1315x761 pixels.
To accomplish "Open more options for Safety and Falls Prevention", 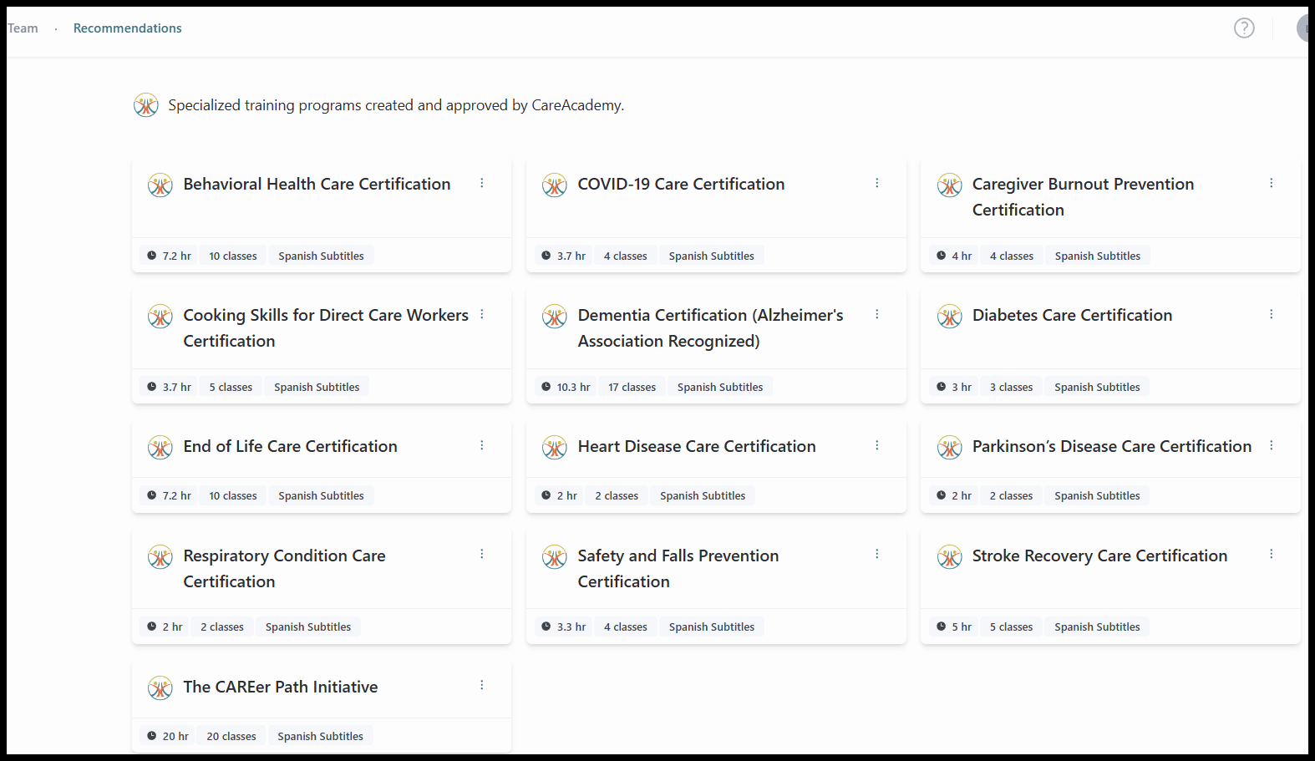I will click(877, 554).
